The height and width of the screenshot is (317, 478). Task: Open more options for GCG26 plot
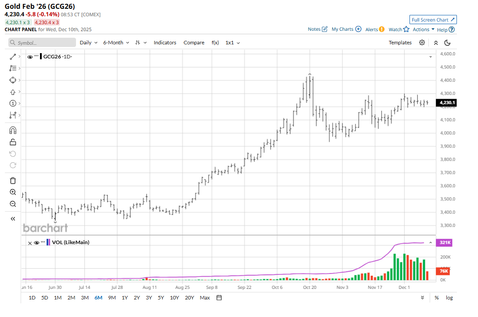[x=36, y=56]
